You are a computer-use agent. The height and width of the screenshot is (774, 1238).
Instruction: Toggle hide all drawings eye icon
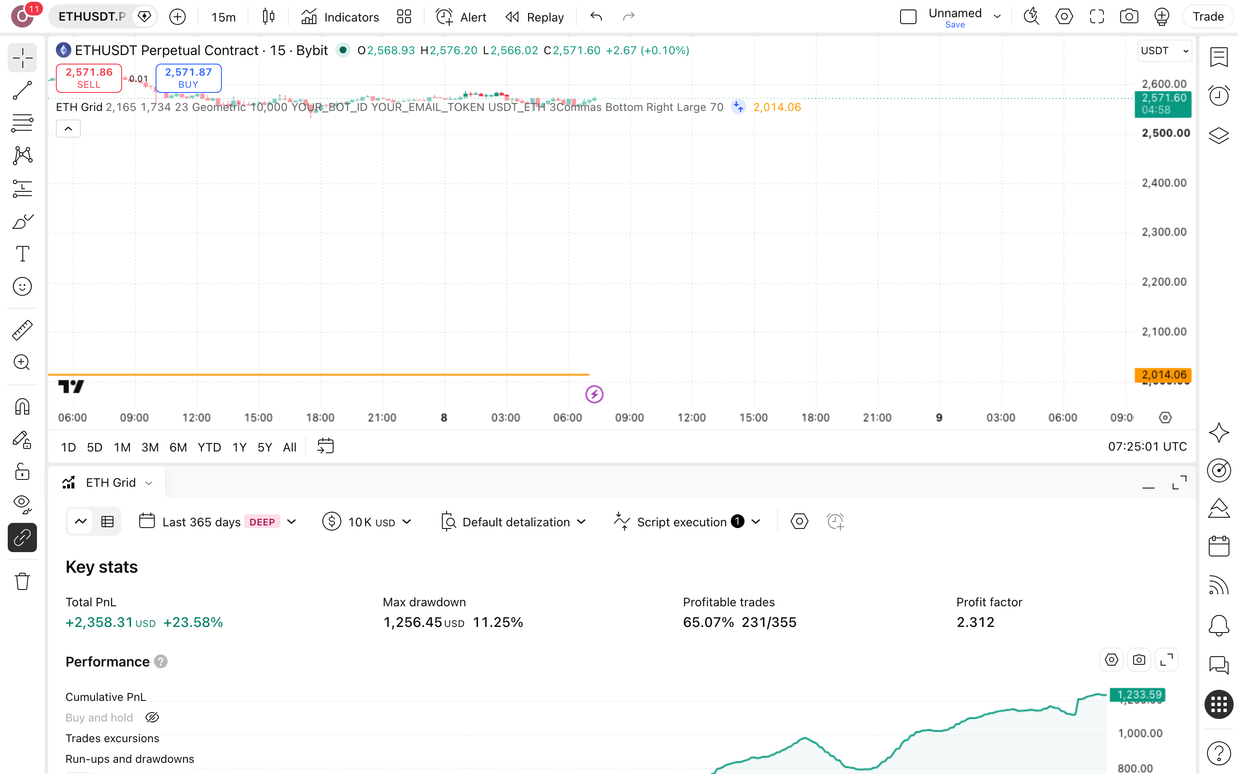[22, 504]
